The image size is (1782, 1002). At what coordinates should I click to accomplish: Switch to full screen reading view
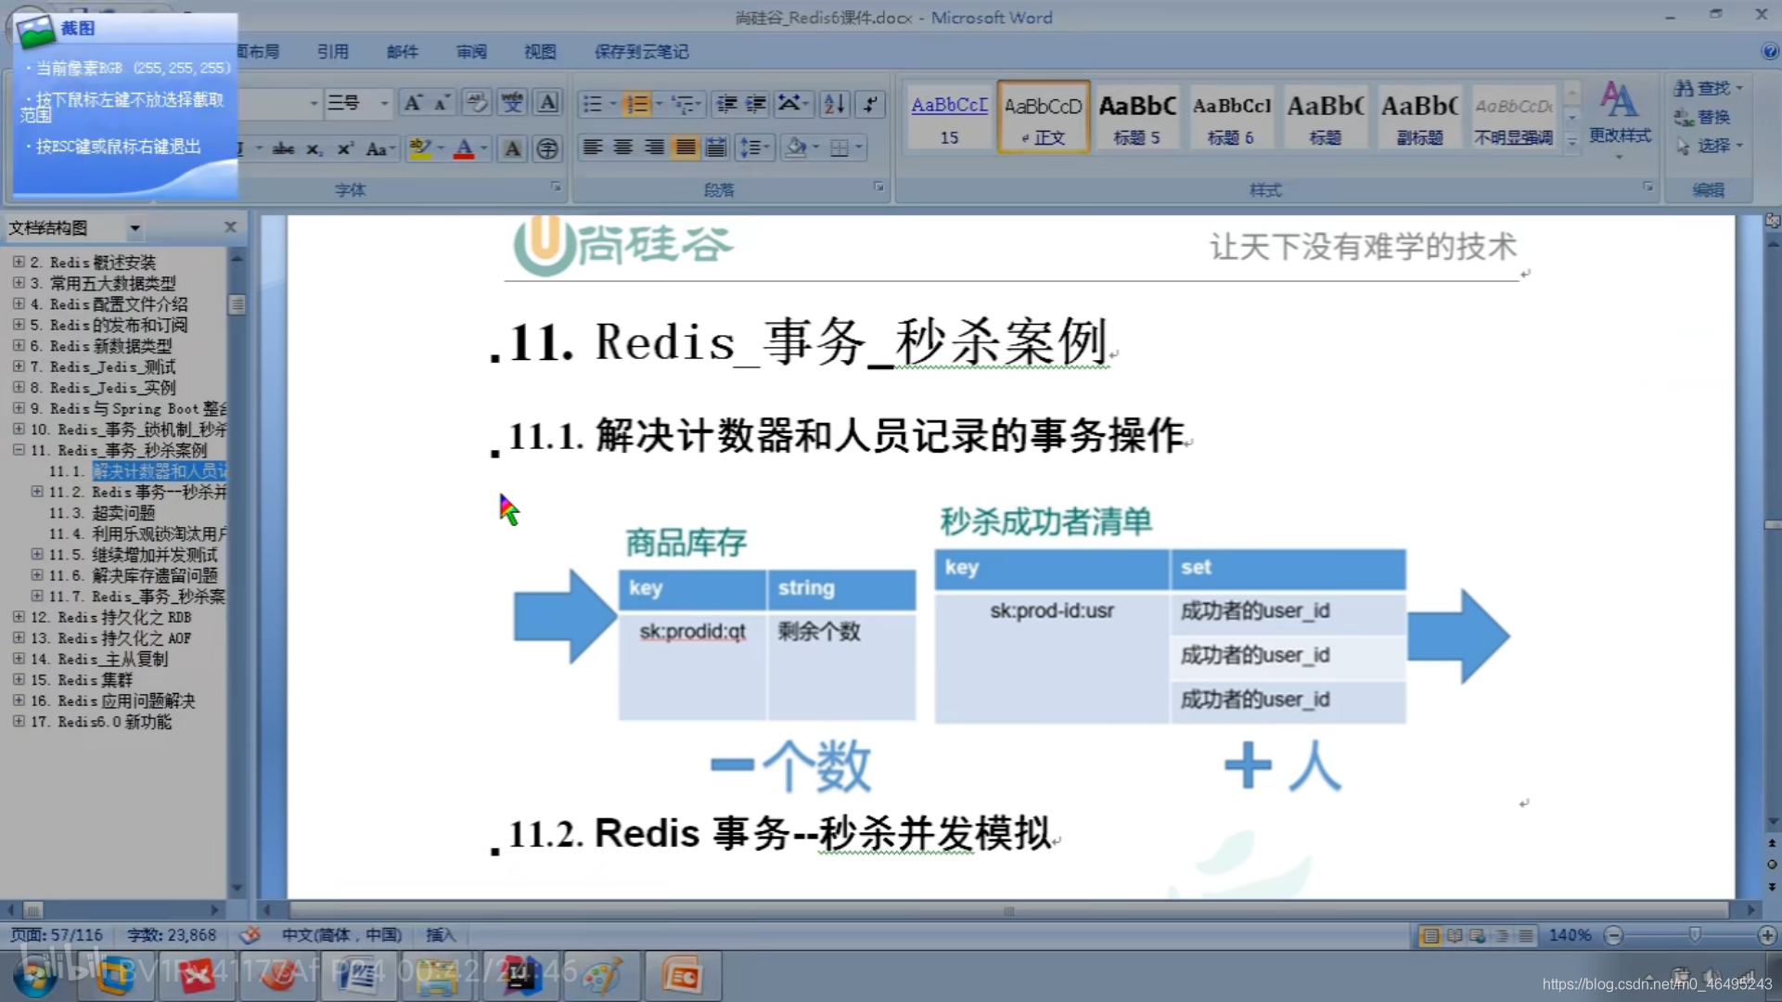click(1455, 935)
